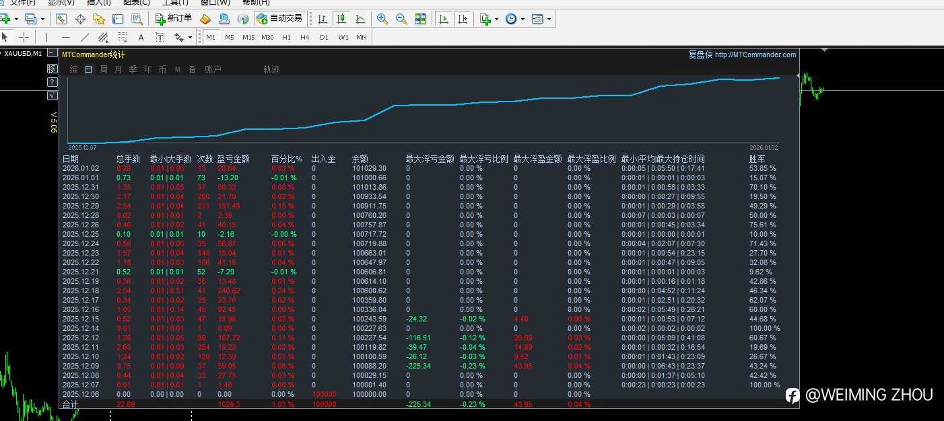Viewport: 944px width, 421px height.
Task: Launch MetaEditor with the yellow book icon
Action: pos(207,19)
